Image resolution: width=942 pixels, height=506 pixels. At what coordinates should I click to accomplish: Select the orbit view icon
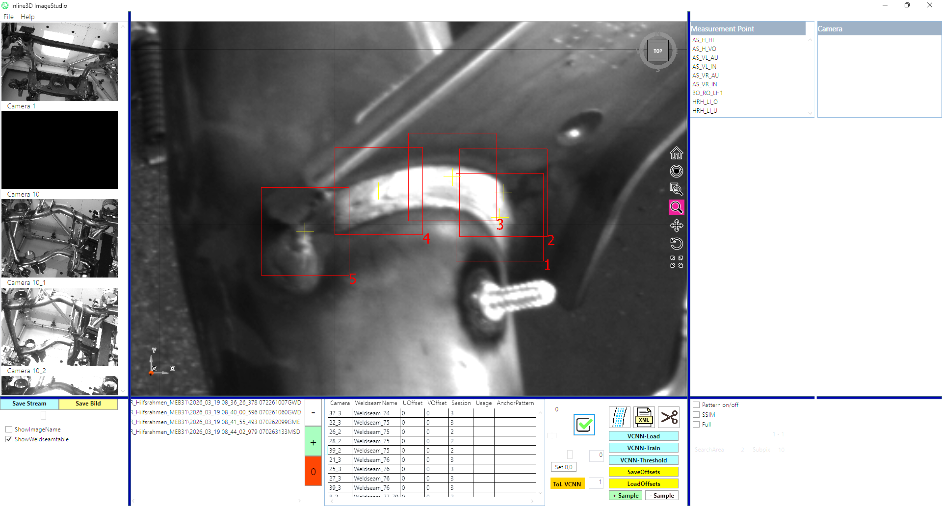[x=676, y=171]
